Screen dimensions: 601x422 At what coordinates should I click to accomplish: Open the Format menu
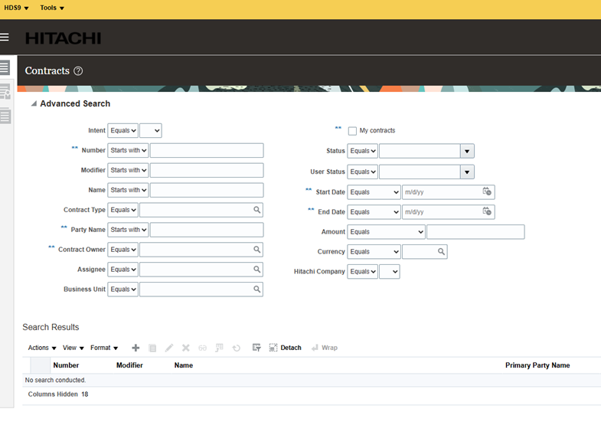(104, 348)
